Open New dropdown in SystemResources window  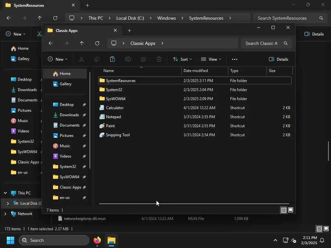(x=16, y=34)
